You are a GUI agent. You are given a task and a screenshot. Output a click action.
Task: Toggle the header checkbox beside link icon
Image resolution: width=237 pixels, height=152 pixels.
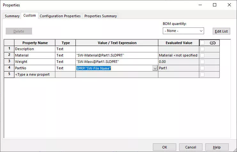point(202,43)
